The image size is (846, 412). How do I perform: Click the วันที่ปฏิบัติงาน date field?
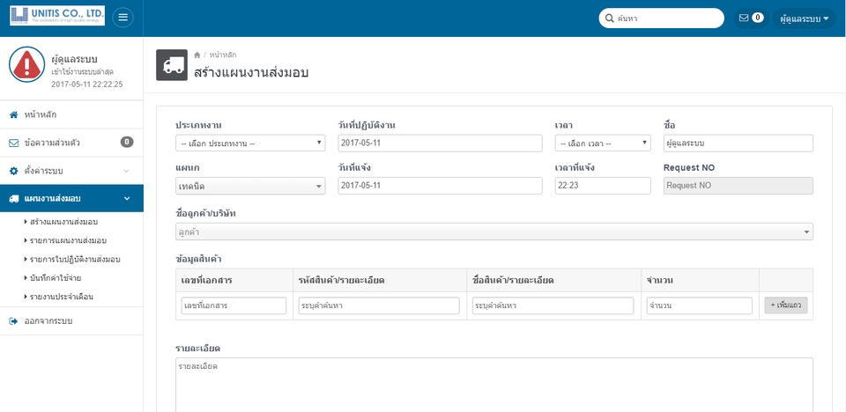(440, 143)
